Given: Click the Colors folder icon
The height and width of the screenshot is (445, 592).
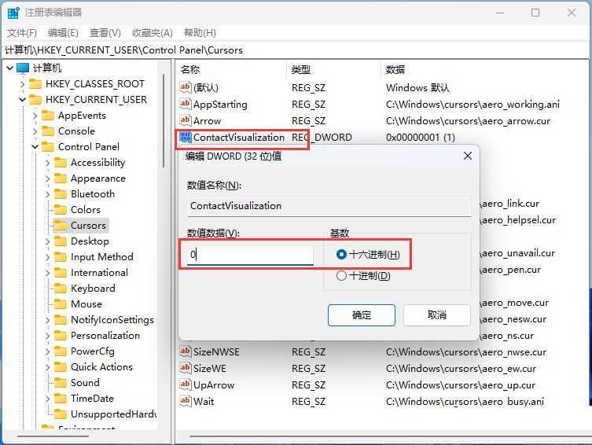Looking at the screenshot, I should [61, 210].
